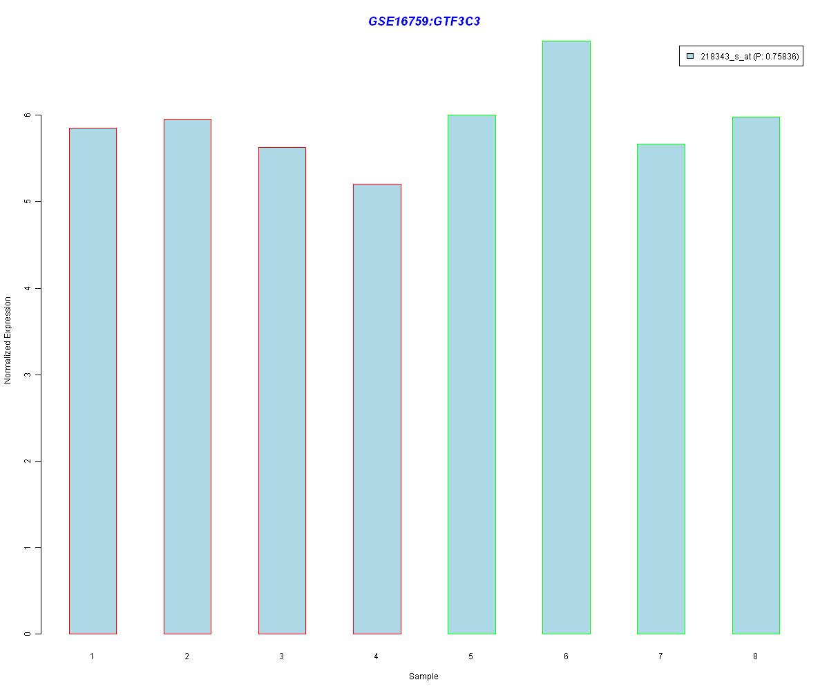Click the legend color swatch for 218343_s_at

(690, 57)
